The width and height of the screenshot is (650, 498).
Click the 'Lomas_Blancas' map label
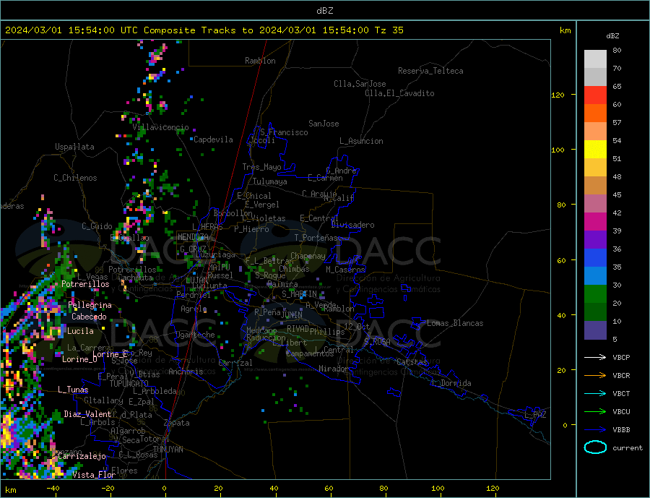[x=455, y=323]
